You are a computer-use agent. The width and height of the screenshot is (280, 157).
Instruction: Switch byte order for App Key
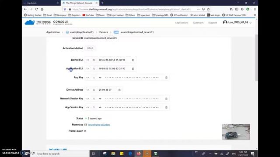coord(94,78)
